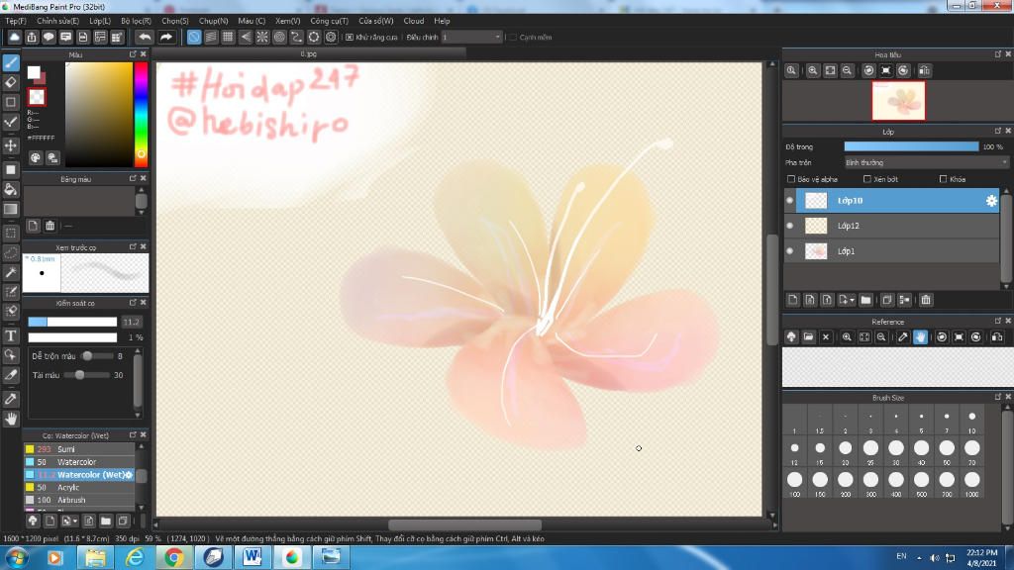Viewport: 1014px width, 570px height.
Task: Delete palette color with trash icon
Action: [50, 226]
